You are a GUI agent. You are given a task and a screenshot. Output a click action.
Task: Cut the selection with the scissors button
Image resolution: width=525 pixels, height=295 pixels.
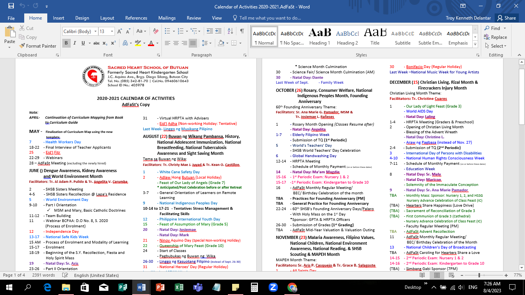coord(27,28)
